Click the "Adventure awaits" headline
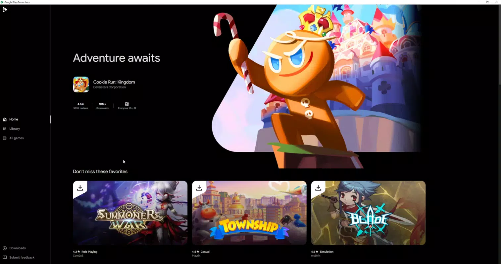The height and width of the screenshot is (264, 501). coord(117,58)
